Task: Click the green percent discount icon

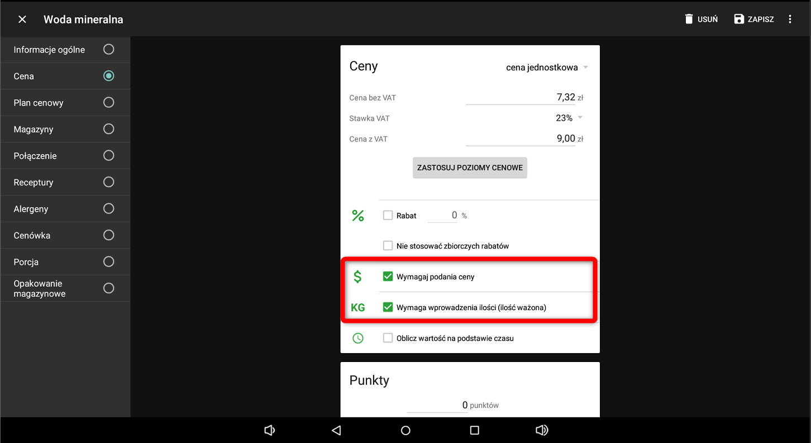Action: coord(358,216)
